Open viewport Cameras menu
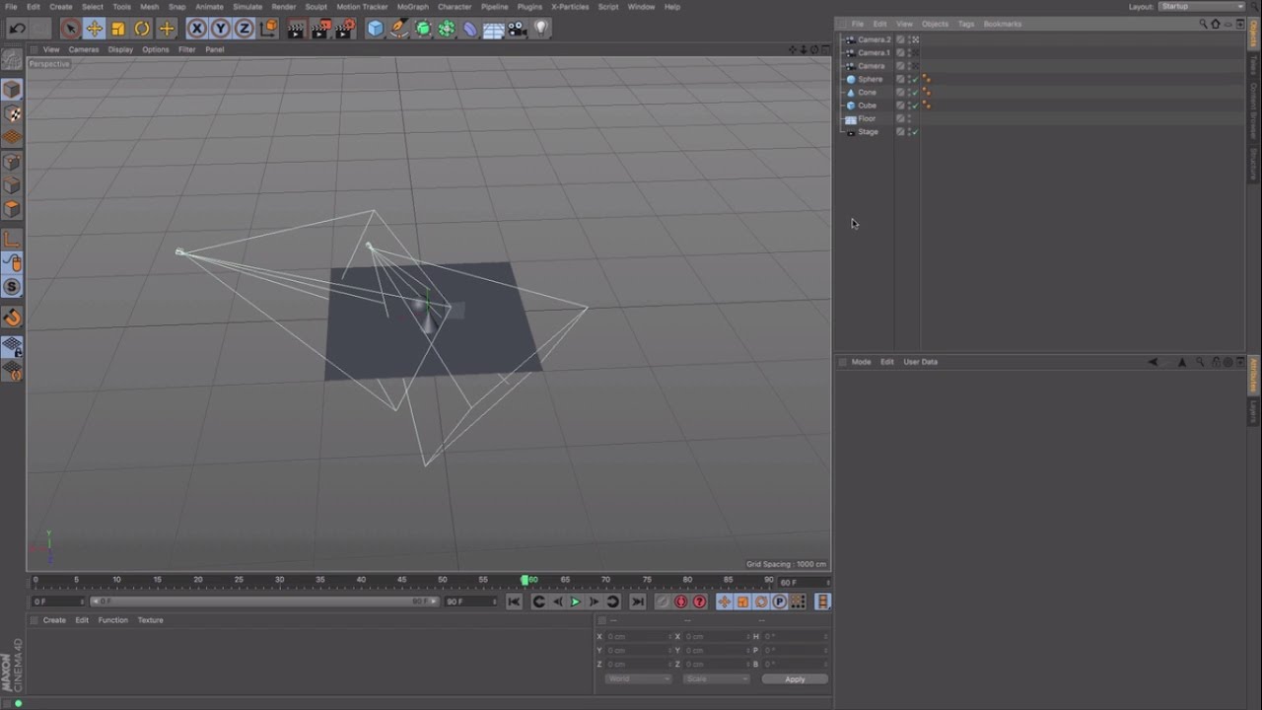The width and height of the screenshot is (1262, 710). tap(84, 49)
